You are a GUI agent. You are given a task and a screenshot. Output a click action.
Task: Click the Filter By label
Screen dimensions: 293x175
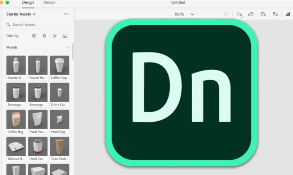[x=12, y=36]
